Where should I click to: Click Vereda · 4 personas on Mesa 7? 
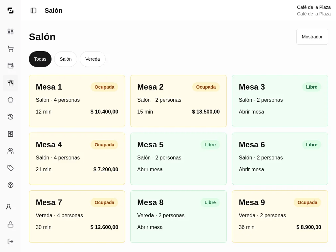point(59,215)
